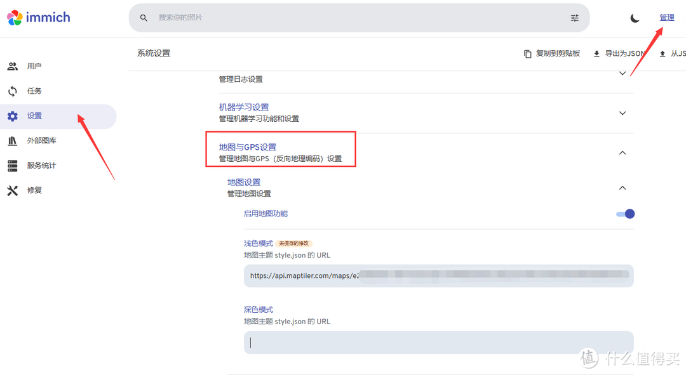
Task: Switch to dark theme moon icon
Action: point(635,18)
